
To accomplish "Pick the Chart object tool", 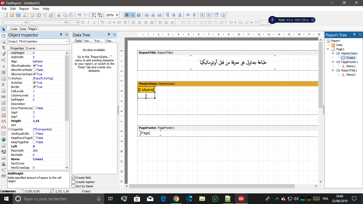I will pyautogui.click(x=3, y=164).
